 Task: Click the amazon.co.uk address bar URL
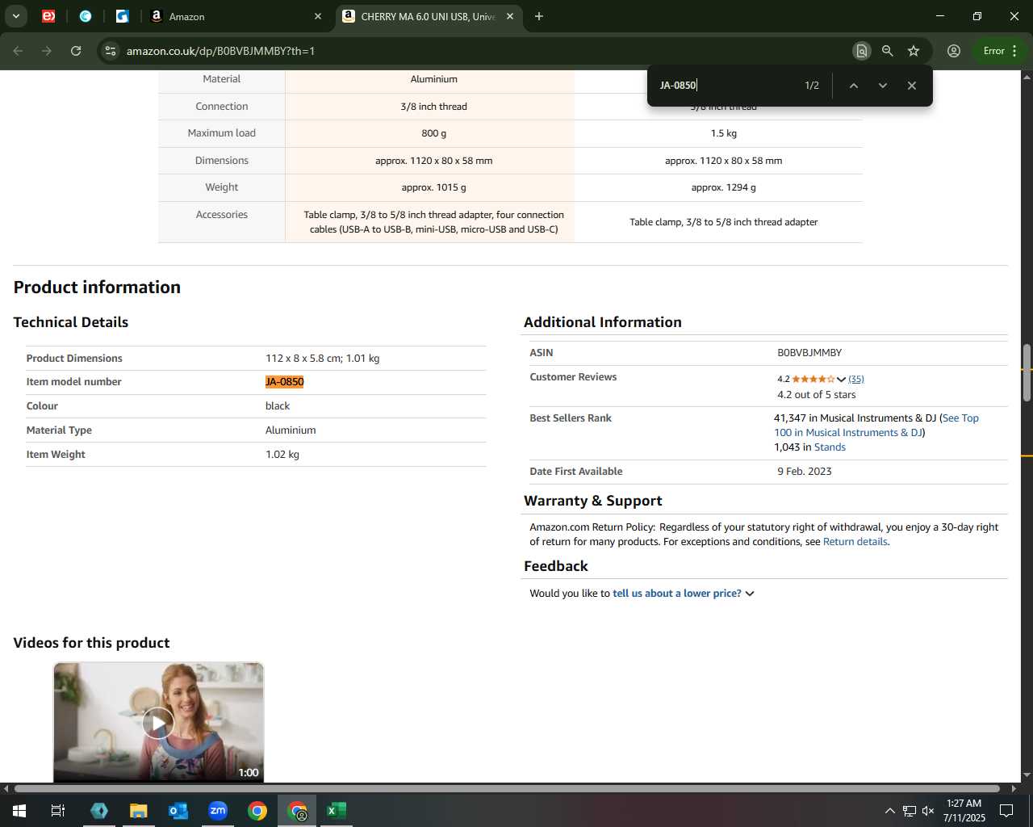point(220,51)
